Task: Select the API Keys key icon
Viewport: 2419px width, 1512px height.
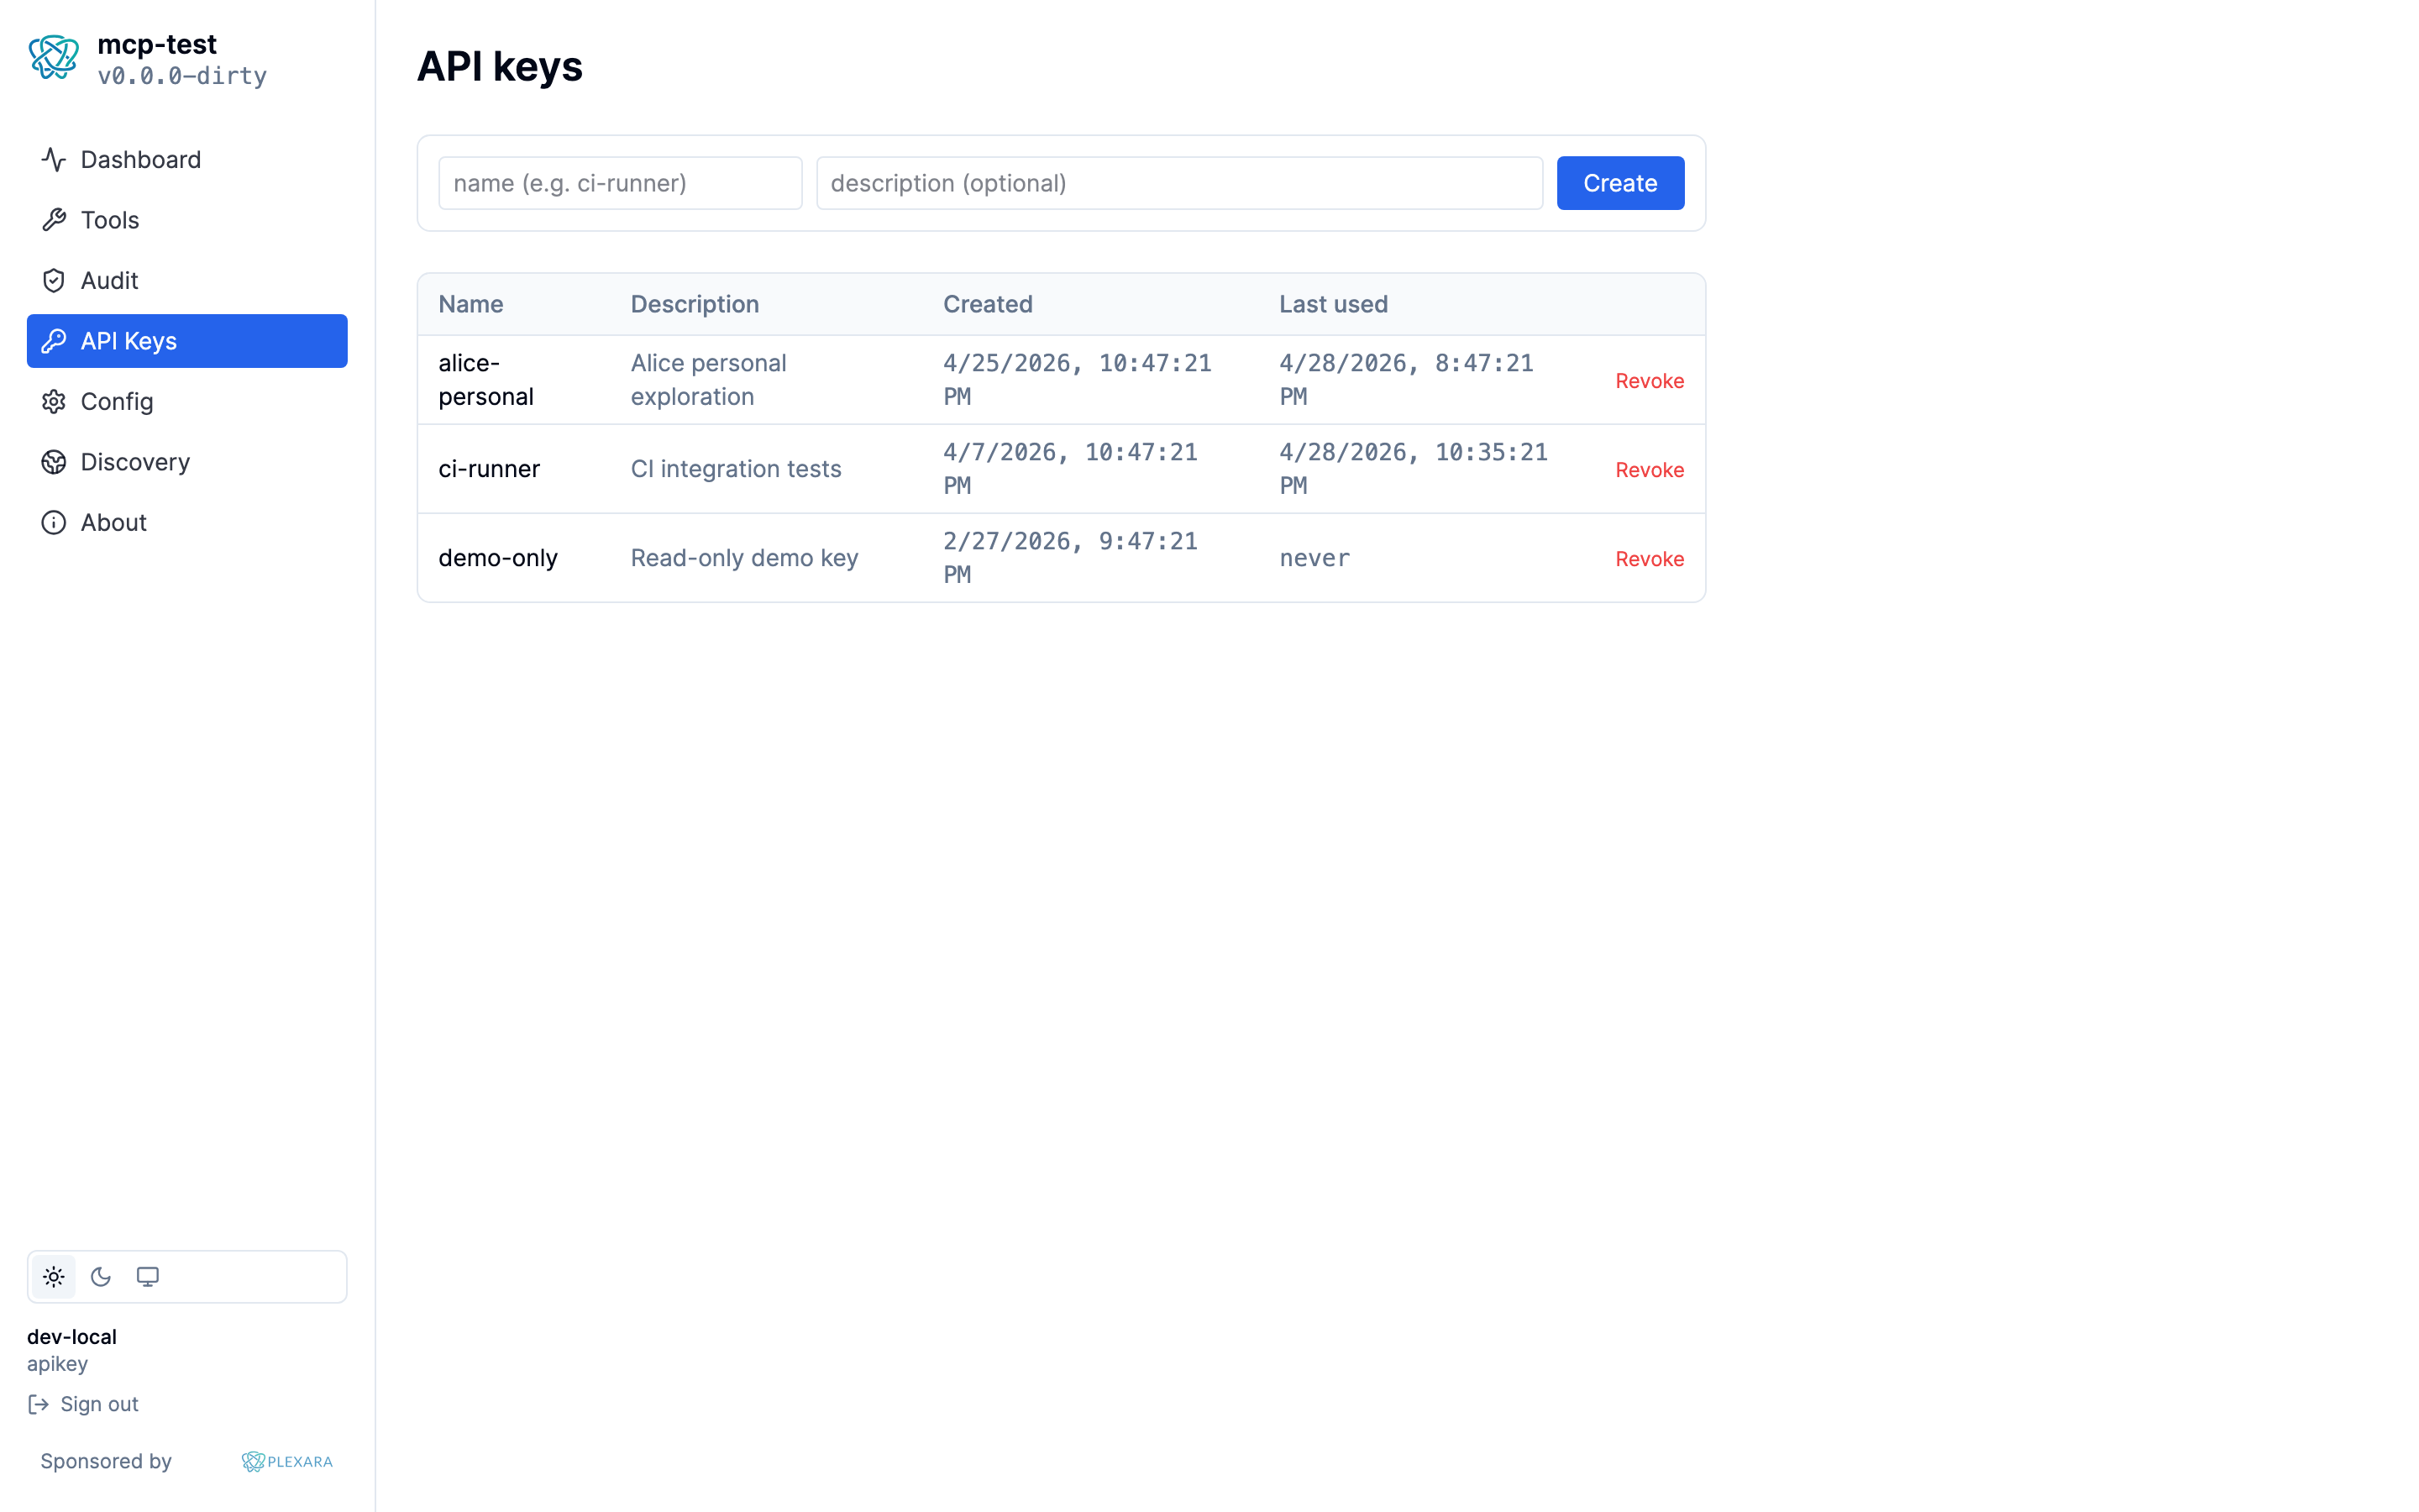Action: click(53, 340)
